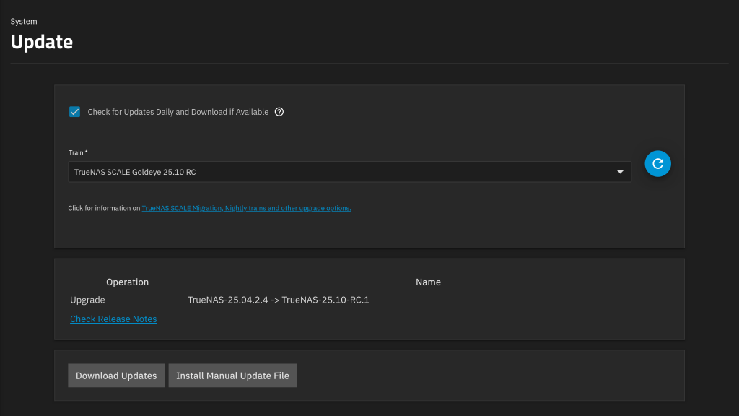This screenshot has height=416, width=739.
Task: Click the checkmark inside the blue checkbox
Action: [74, 112]
